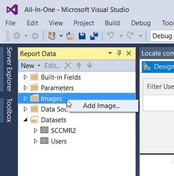Click the Navigate Forward toolbar icon

pyautogui.click(x=35, y=36)
